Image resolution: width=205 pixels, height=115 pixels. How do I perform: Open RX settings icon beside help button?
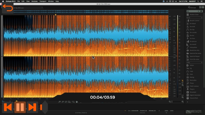(x=200, y=7)
